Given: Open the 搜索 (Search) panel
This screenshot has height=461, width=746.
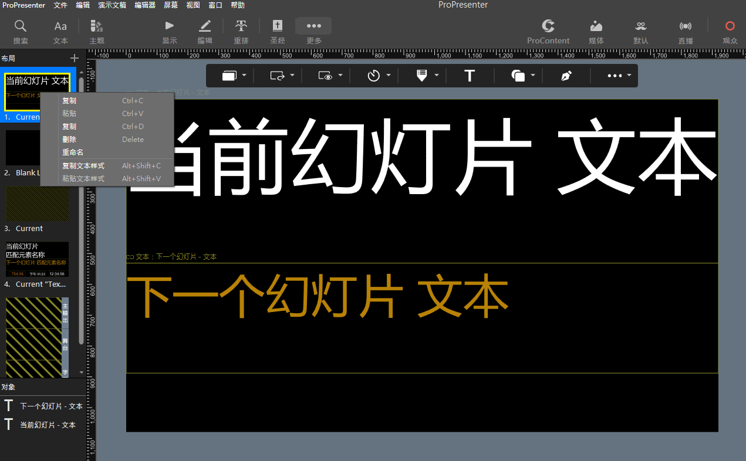Looking at the screenshot, I should [20, 31].
